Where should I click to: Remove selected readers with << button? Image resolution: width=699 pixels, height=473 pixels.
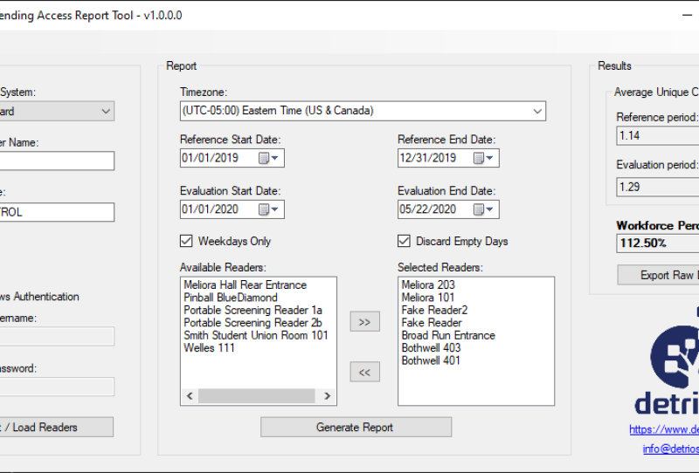pos(364,373)
